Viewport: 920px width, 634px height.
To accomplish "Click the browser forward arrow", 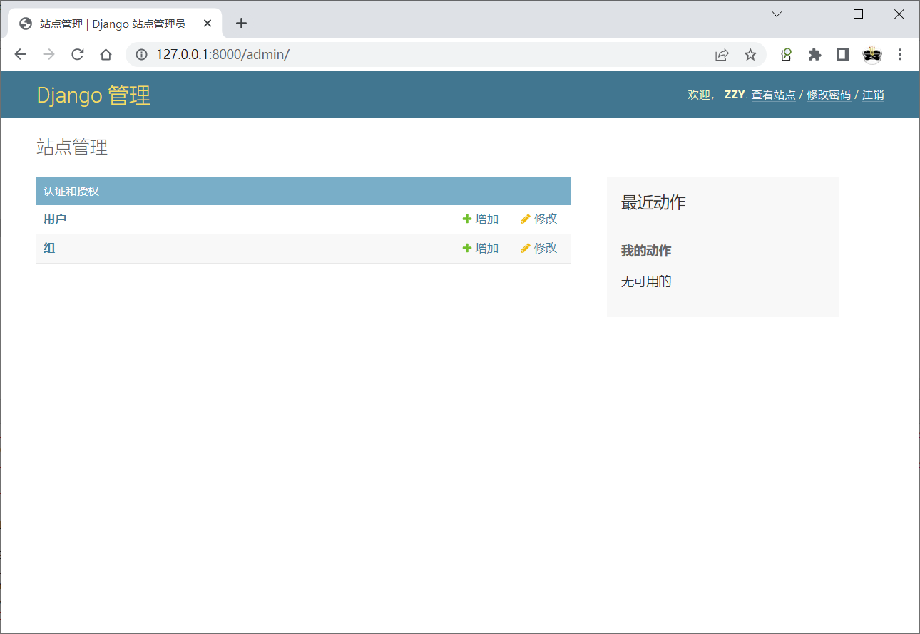I will (48, 55).
